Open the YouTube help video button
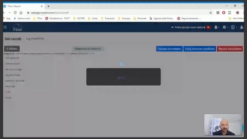 click(208, 27)
